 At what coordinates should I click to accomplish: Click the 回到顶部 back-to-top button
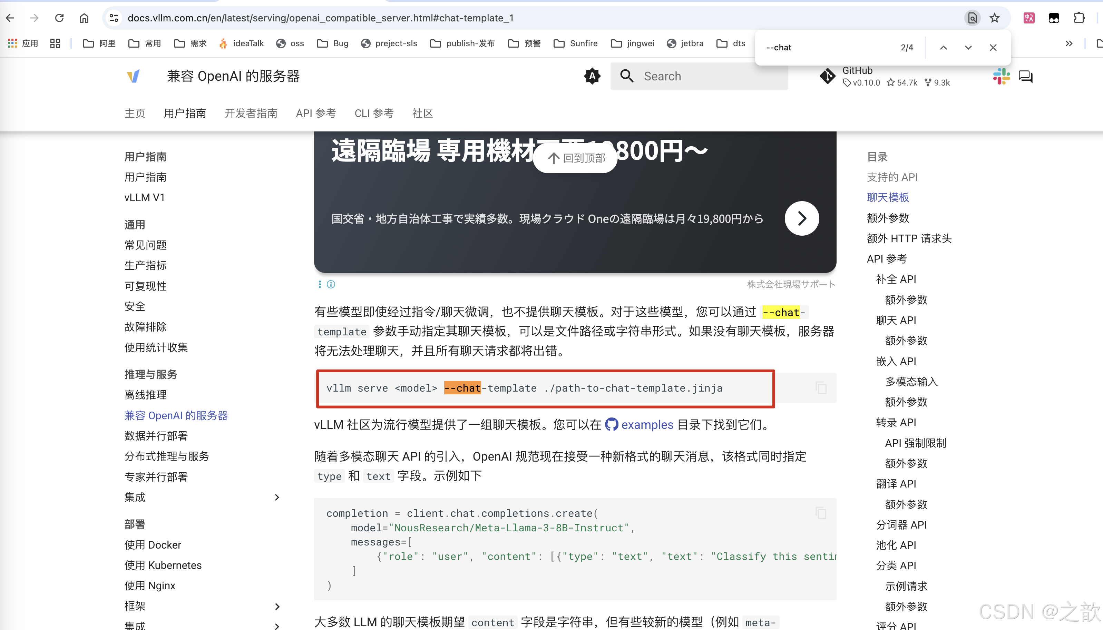pyautogui.click(x=575, y=158)
